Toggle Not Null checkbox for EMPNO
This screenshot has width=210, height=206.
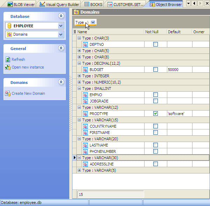155,94
